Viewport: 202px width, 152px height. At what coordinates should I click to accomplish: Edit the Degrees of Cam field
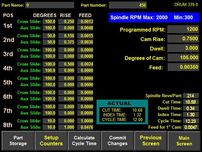click(183, 58)
